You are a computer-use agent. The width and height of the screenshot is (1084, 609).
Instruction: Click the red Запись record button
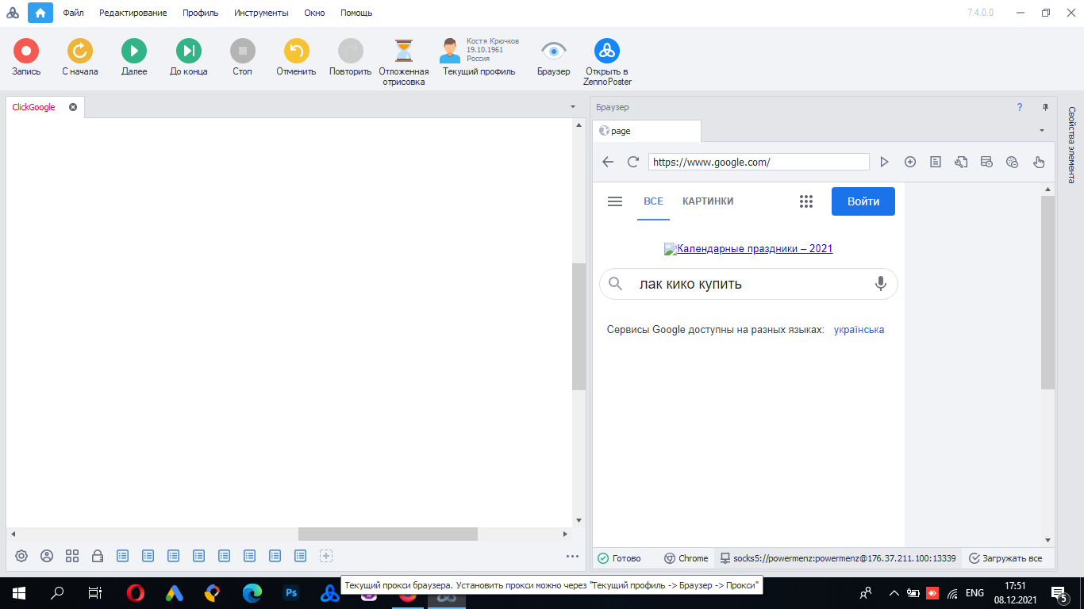[x=26, y=52]
